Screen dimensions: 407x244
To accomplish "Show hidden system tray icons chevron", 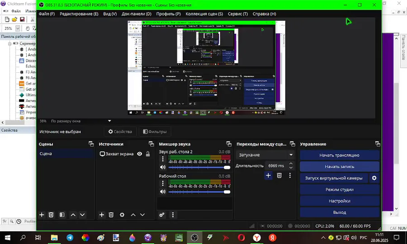I will [323, 238].
